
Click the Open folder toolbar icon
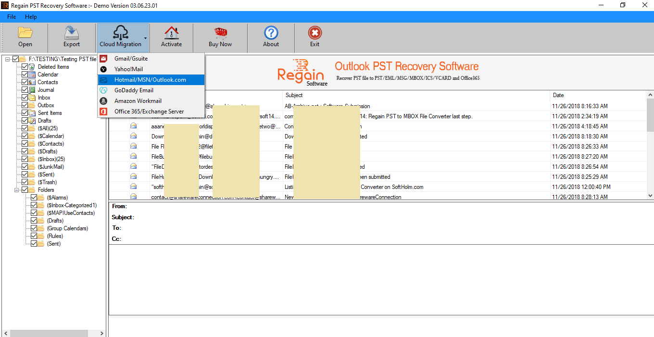pos(25,32)
